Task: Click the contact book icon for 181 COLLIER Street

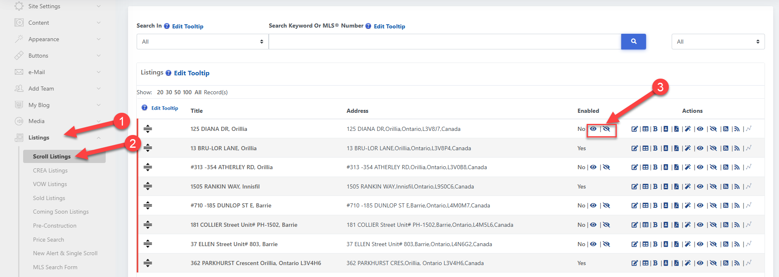Action: [x=665, y=225]
